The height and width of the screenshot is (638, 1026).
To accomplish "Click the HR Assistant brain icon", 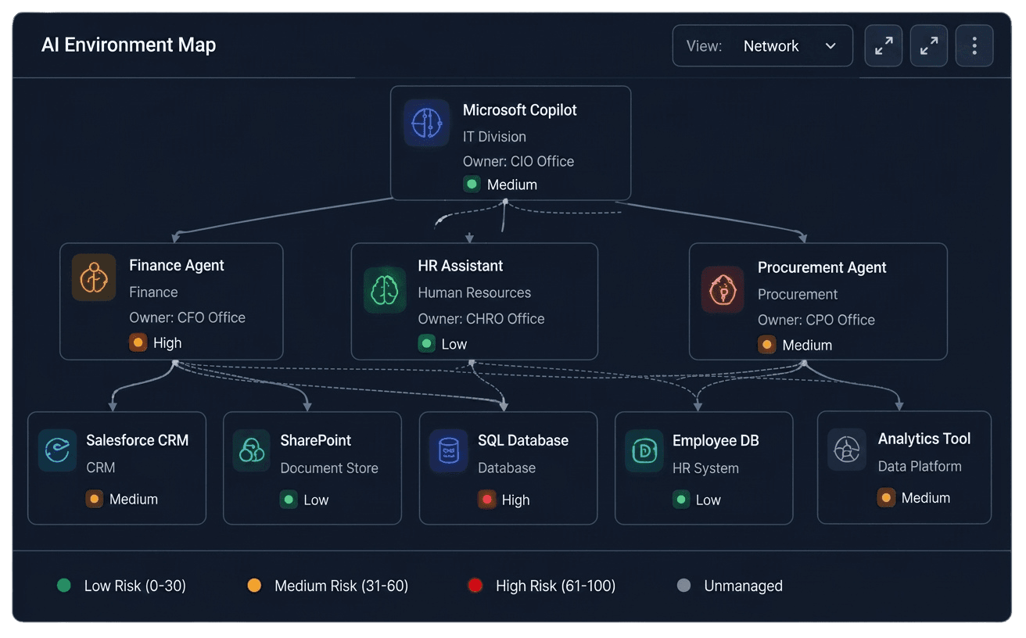I will pos(385,290).
